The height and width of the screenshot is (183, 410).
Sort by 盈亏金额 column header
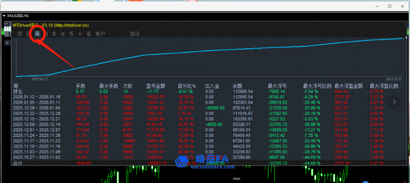[156, 86]
